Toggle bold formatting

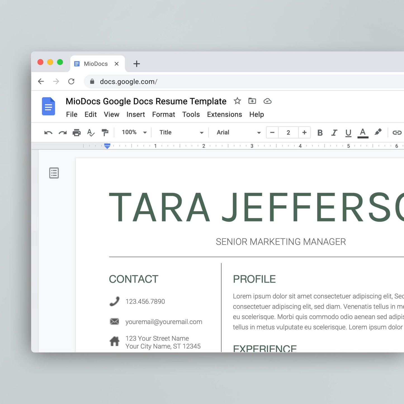point(320,133)
